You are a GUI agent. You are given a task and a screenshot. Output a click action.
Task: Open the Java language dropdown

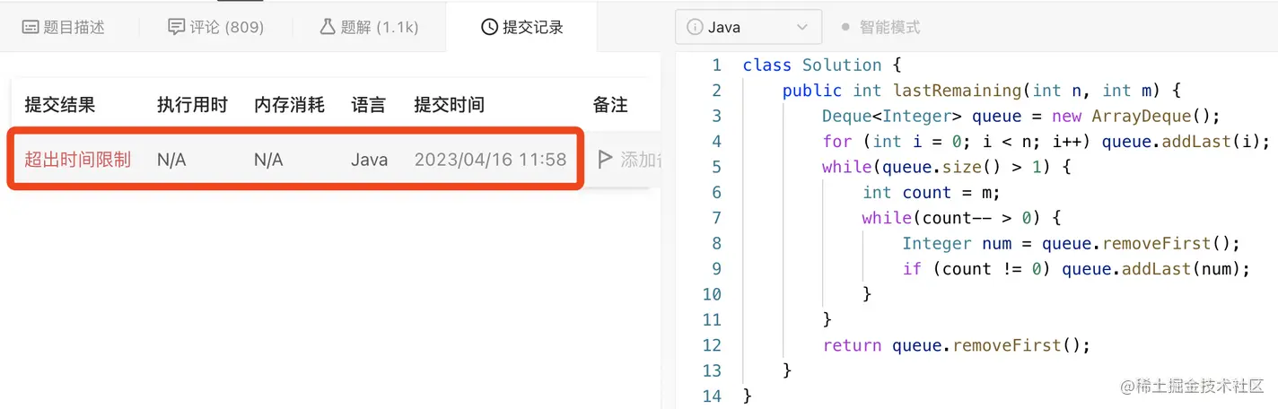coord(748,27)
